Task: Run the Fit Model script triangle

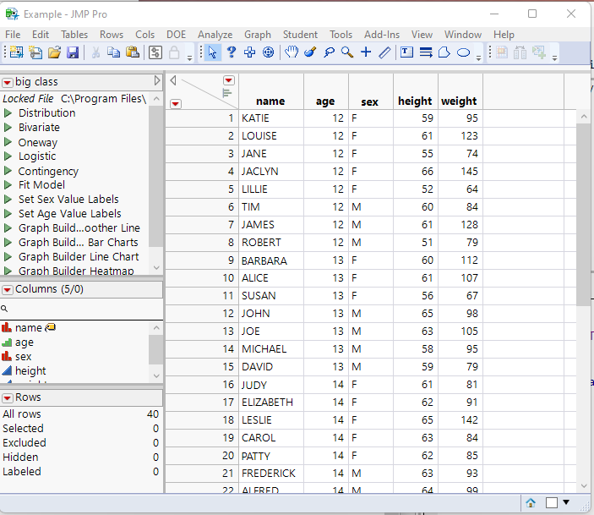Action: pyautogui.click(x=8, y=185)
